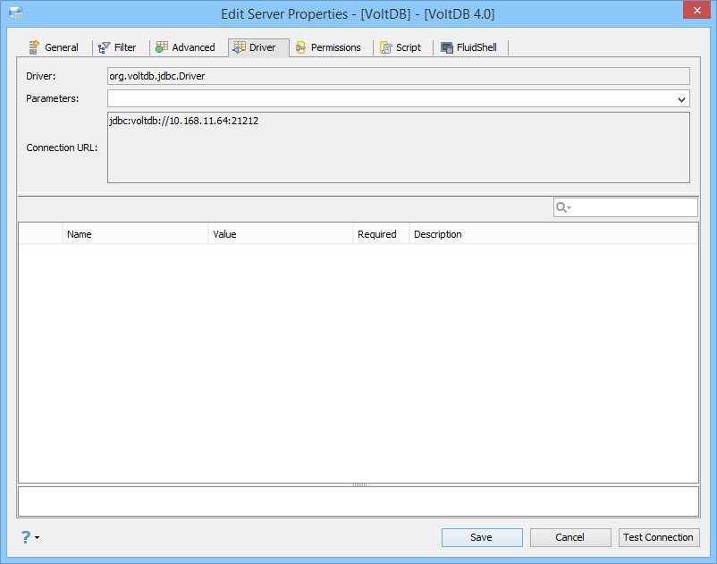The height and width of the screenshot is (564, 717).
Task: Click the 'Connection URL:' label
Action: point(62,147)
